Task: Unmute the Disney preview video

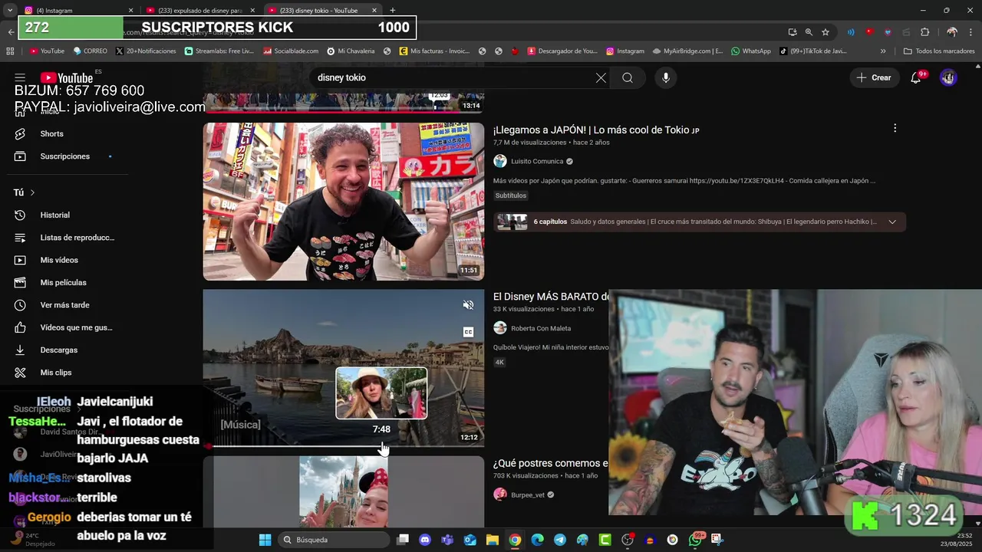Action: 468,305
